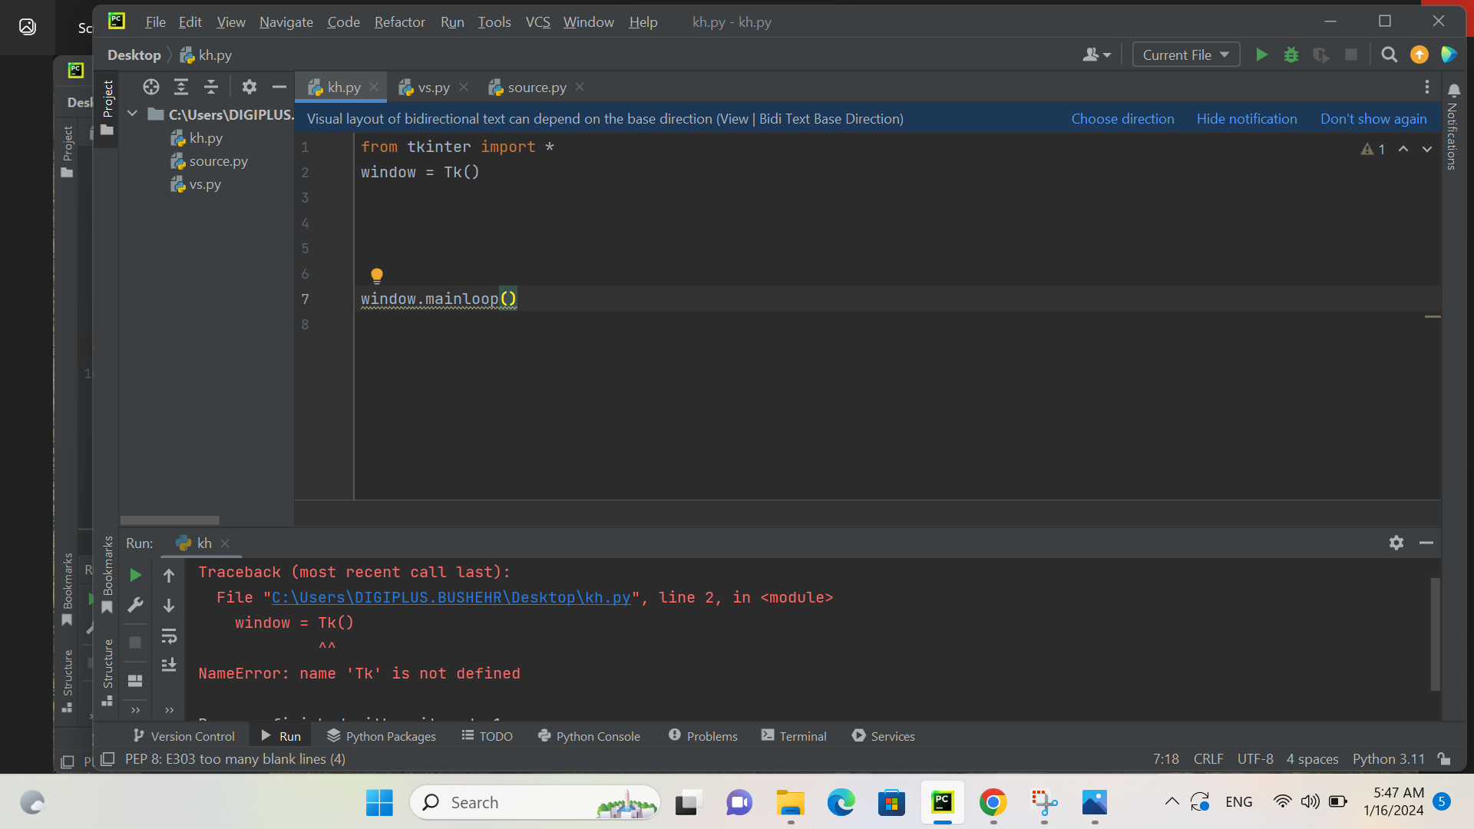Click the Project panel horizontal scrollbar
Viewport: 1474px width, 829px height.
click(x=170, y=520)
